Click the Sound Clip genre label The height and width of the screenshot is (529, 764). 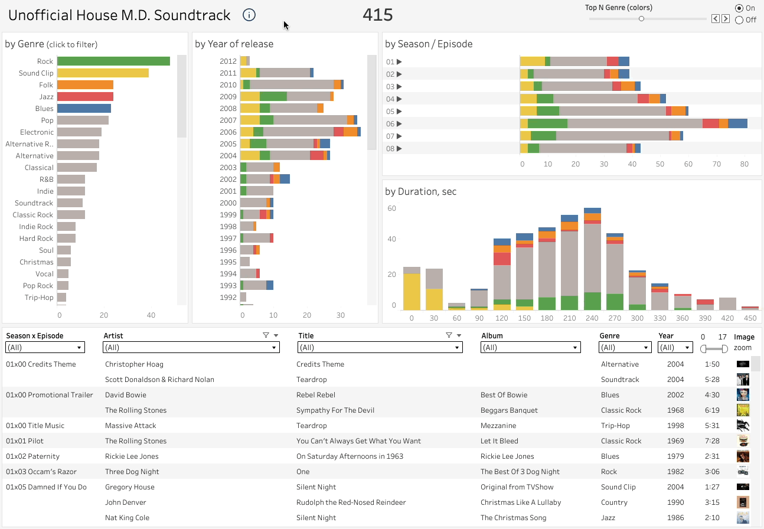36,73
